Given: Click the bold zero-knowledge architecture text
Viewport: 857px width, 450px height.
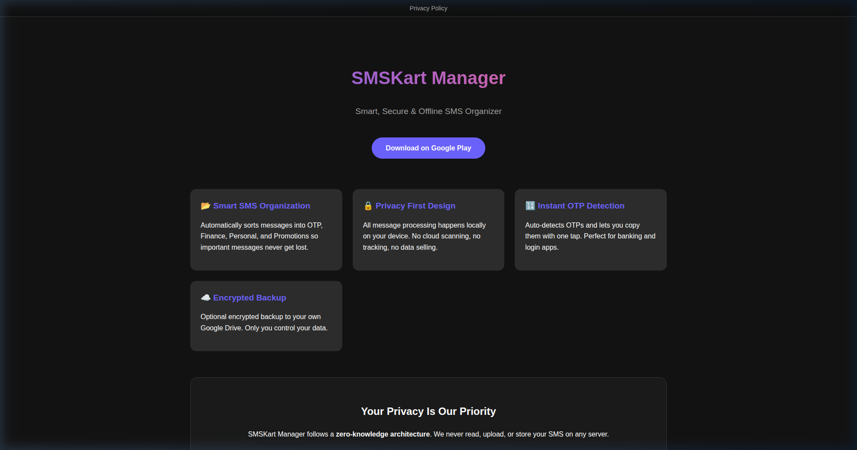Looking at the screenshot, I should pyautogui.click(x=383, y=434).
